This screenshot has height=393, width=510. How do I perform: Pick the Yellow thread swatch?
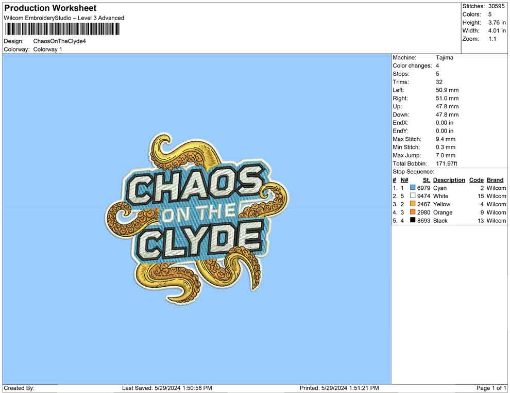413,204
